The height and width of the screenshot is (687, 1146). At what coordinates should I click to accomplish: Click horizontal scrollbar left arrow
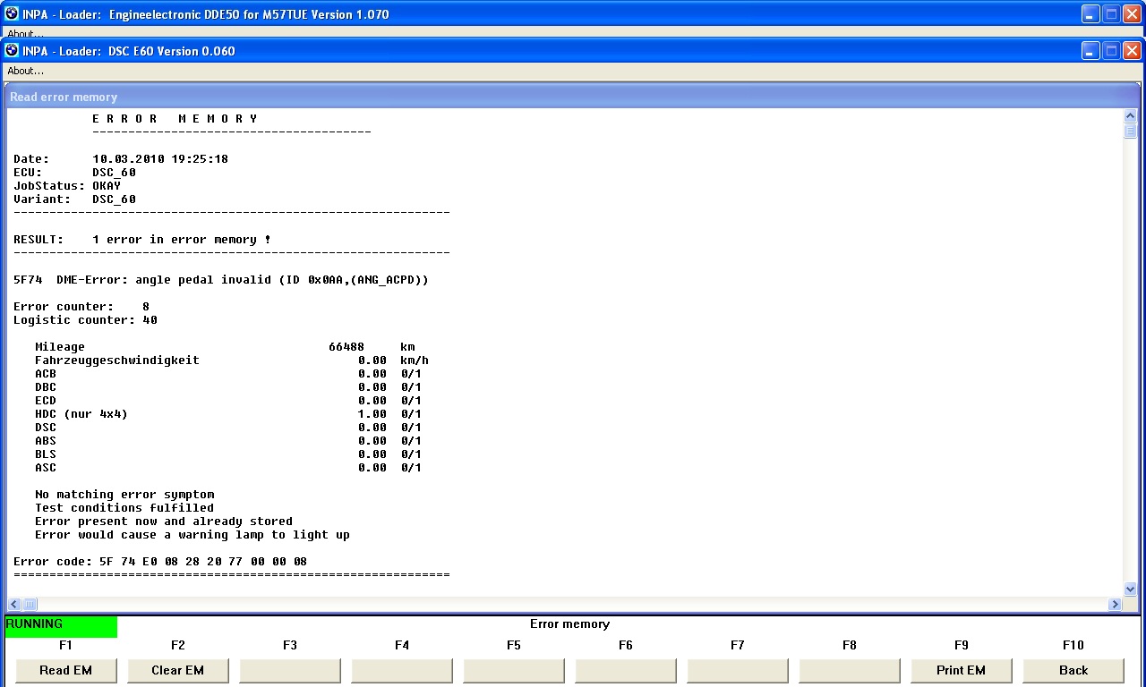[14, 604]
